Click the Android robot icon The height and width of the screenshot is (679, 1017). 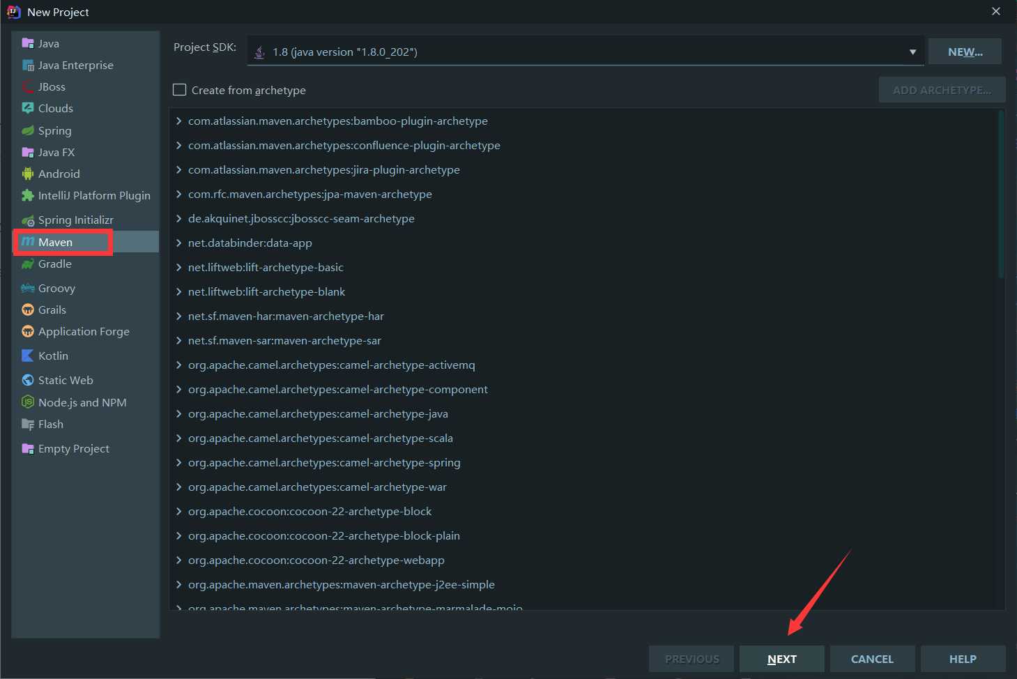28,174
